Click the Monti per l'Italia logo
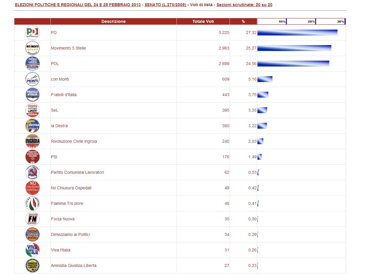 (32, 79)
